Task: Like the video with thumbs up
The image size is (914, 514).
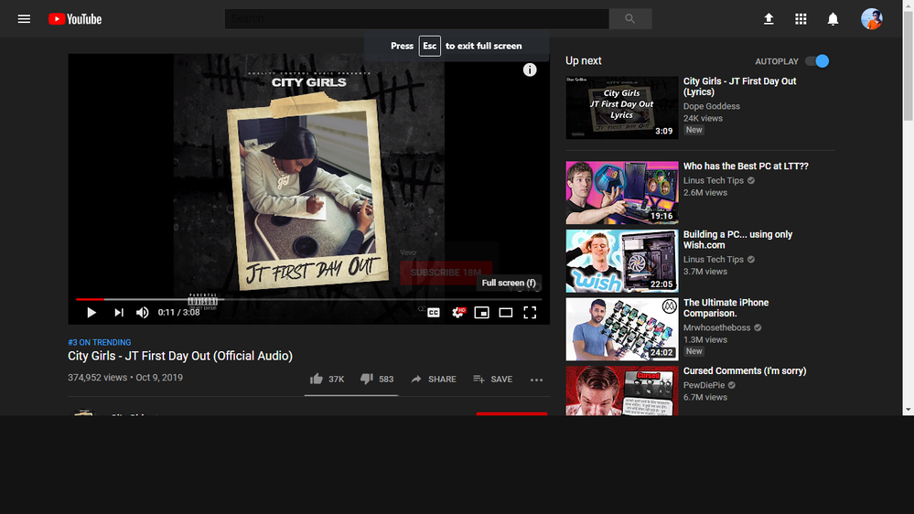Action: pyautogui.click(x=327, y=379)
